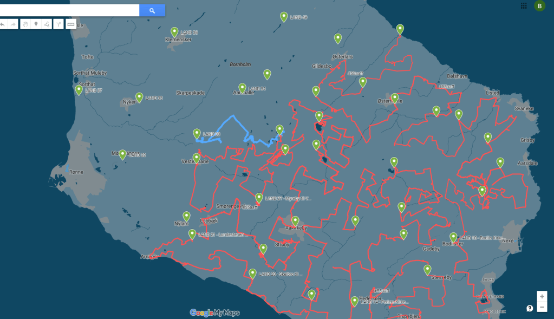
Task: Open the account avatar labeled B
Action: [539, 6]
